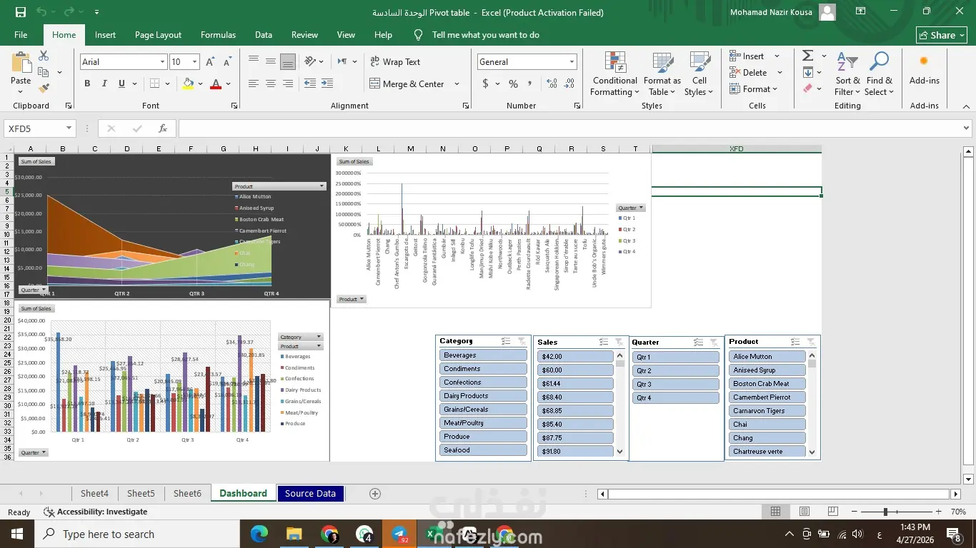Open the Find & Select dropdown

(x=879, y=73)
